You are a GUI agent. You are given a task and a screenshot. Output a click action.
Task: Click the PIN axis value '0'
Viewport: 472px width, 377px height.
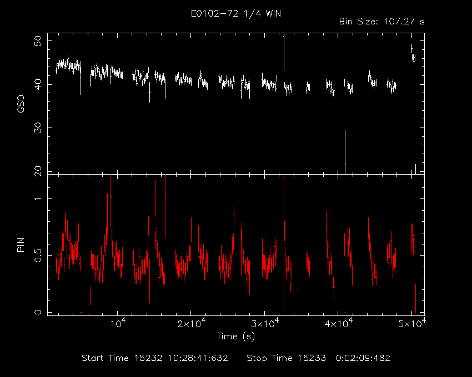(x=38, y=312)
